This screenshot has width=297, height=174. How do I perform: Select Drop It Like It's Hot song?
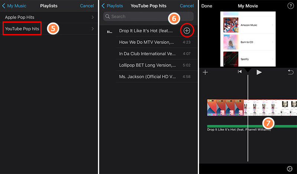click(x=146, y=31)
